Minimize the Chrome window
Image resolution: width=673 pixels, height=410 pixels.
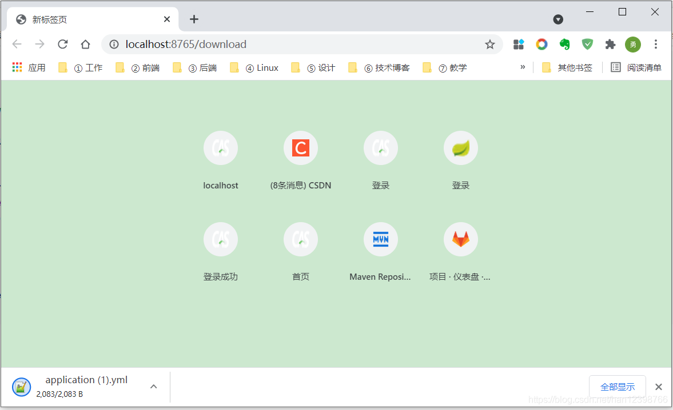pos(590,12)
